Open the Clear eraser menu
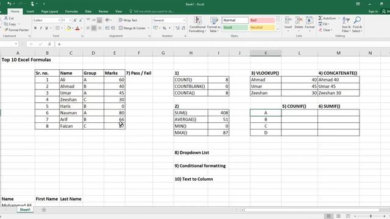The width and height of the screenshot is (390, 219). tap(325, 30)
